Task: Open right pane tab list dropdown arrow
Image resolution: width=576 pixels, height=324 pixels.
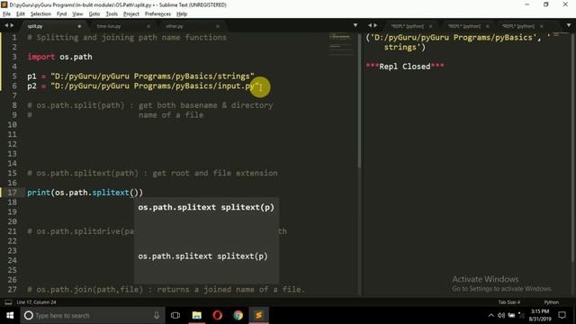Action: [x=569, y=25]
